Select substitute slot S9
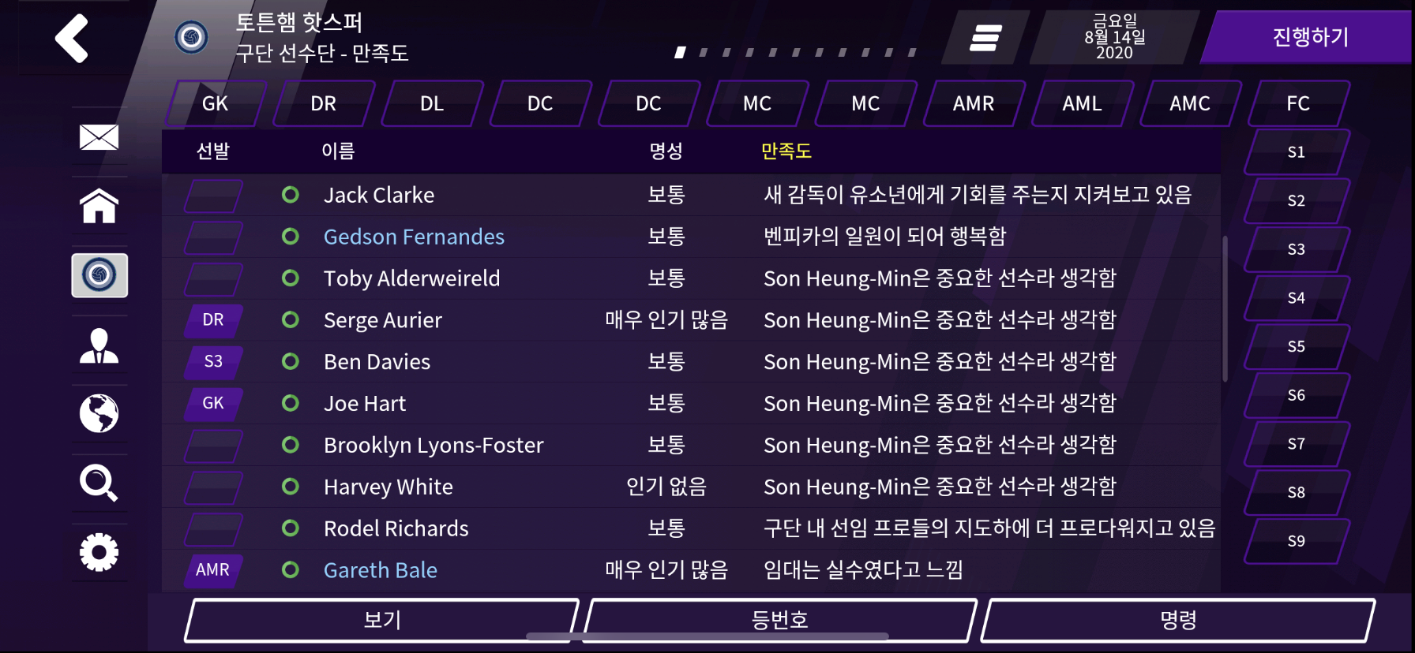Screen dimensions: 1415x653 pyautogui.click(x=1297, y=541)
